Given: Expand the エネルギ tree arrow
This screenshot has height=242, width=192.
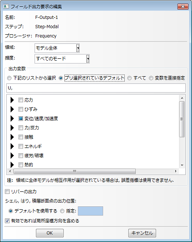Looking at the screenshot, I should click(x=12, y=146).
